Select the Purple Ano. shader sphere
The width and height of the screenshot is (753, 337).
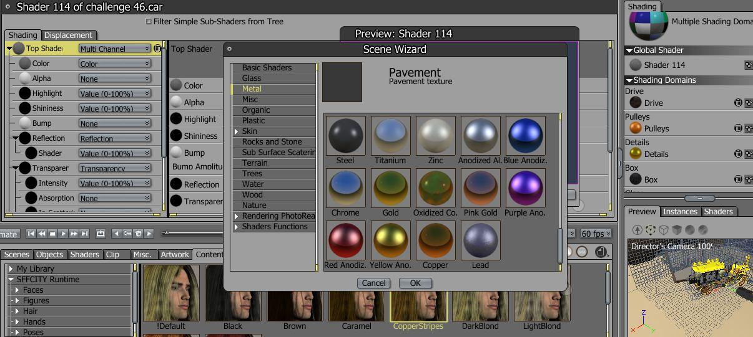click(x=525, y=187)
